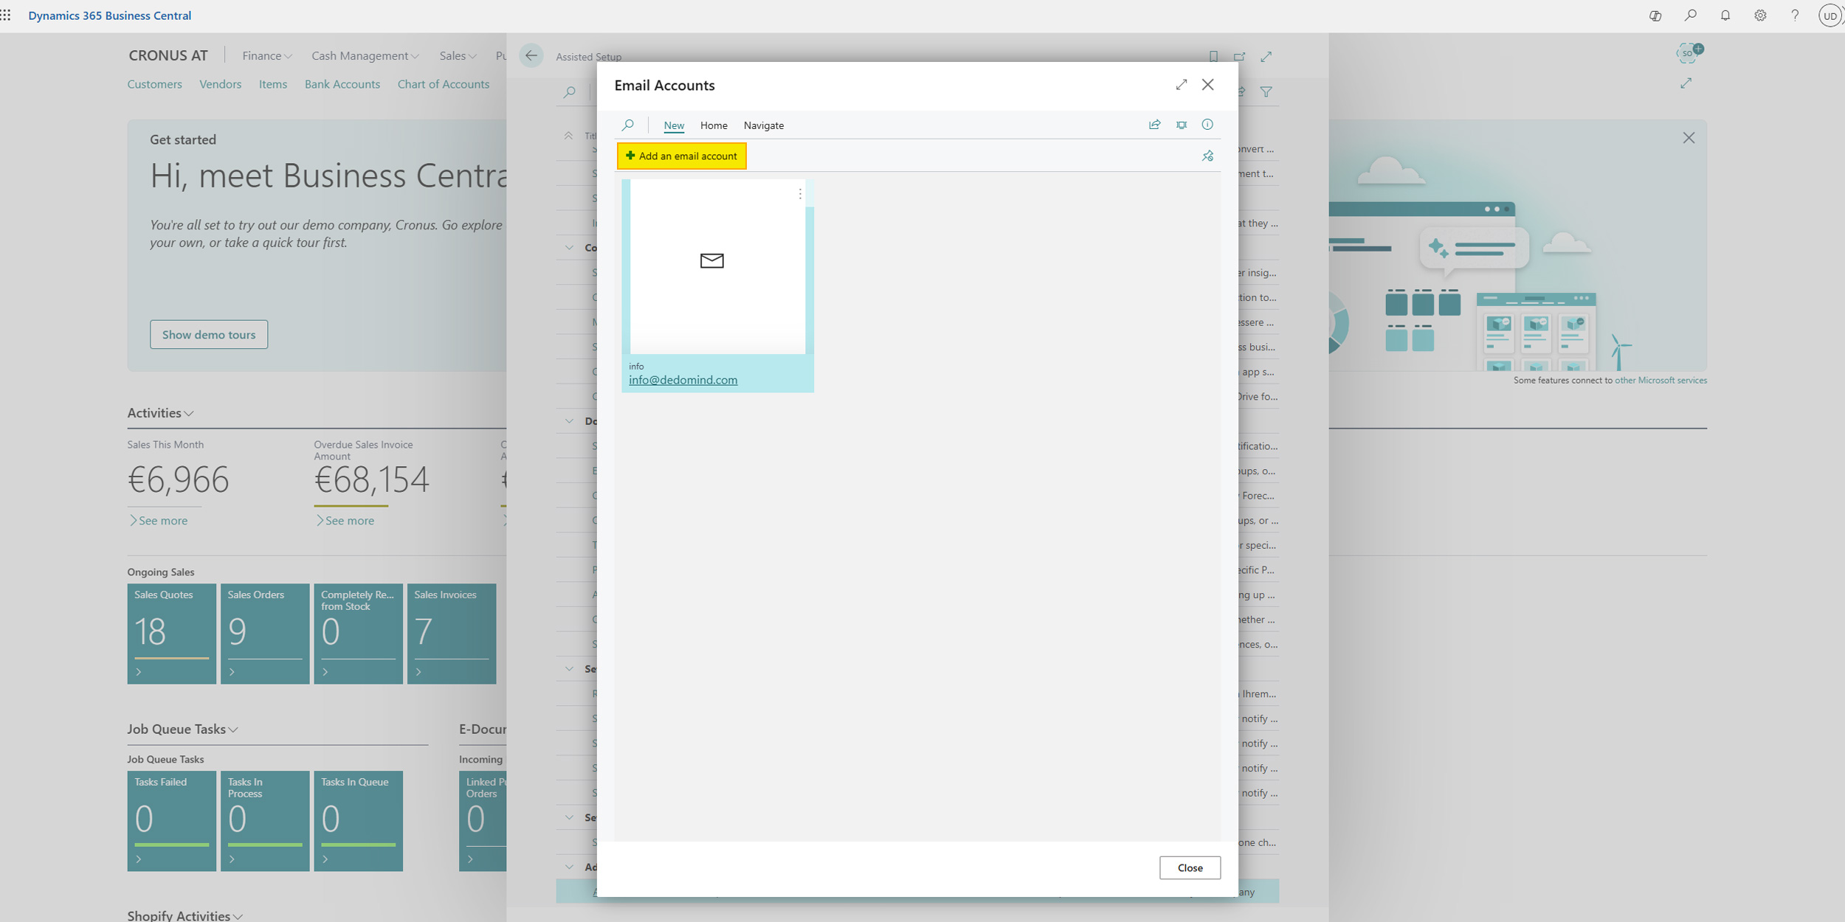1845x922 pixels.
Task: Open Business Central global search icon
Action: [1691, 15]
